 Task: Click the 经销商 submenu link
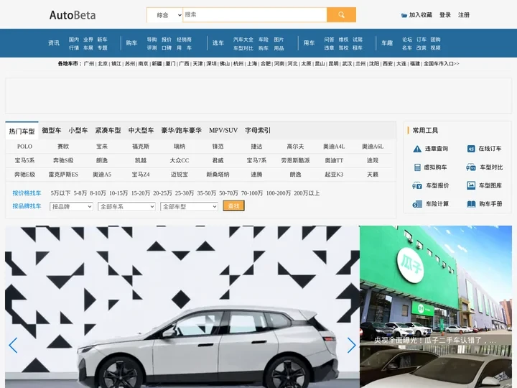(x=184, y=40)
